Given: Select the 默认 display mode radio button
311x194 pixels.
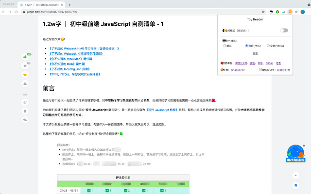Looking at the screenshot, I should click(x=224, y=46).
